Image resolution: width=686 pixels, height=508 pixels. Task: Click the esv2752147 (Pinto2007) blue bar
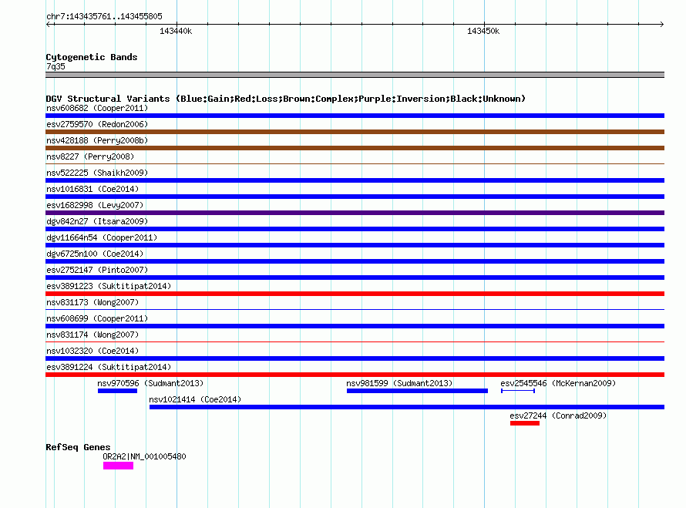coord(355,278)
